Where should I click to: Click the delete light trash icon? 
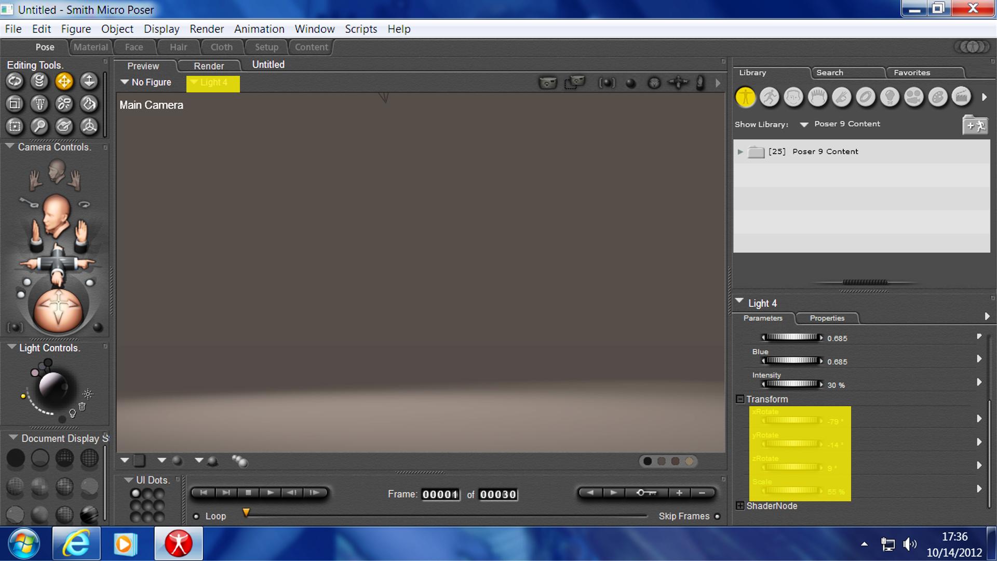tap(82, 406)
